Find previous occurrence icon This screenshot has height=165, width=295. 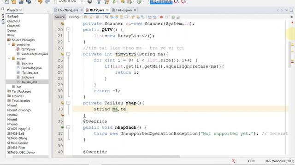click(112, 17)
